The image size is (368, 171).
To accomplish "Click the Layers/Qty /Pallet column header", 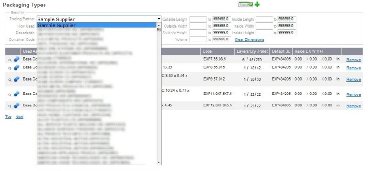I will point(253,51).
